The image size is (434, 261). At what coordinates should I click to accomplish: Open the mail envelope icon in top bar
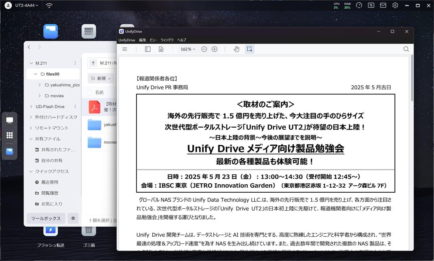(383, 5)
